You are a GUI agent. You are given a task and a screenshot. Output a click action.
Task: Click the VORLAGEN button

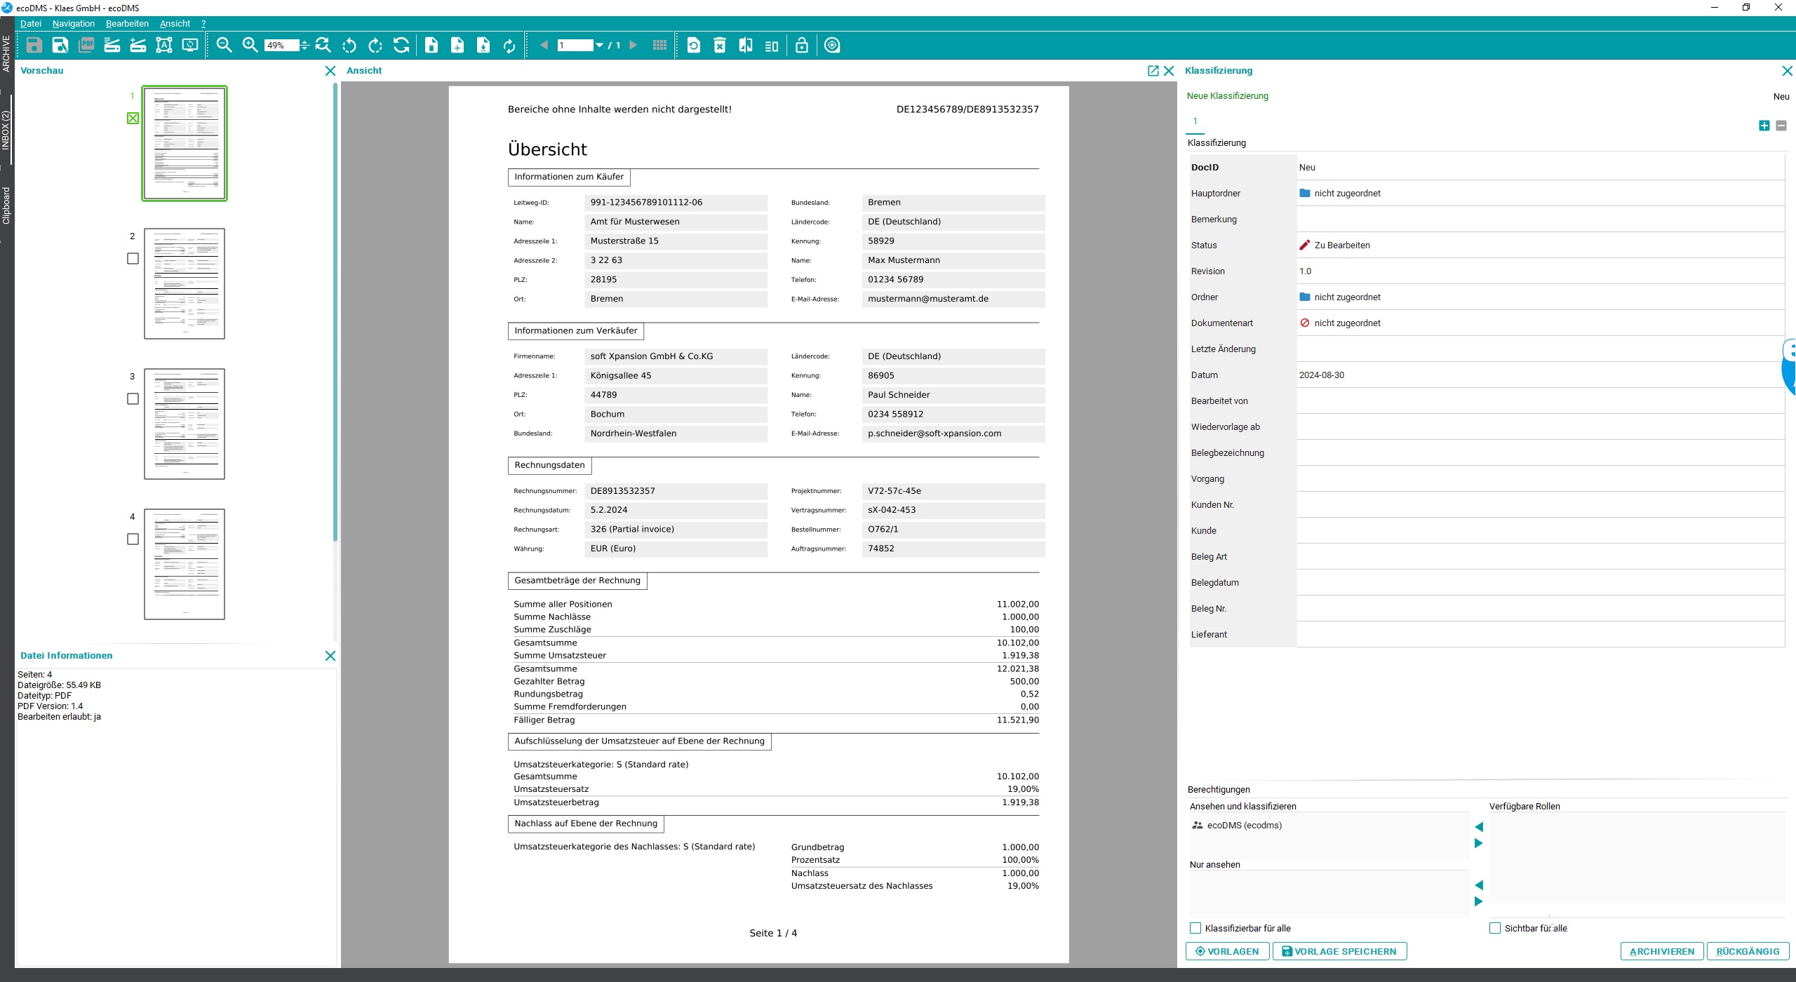(1227, 951)
